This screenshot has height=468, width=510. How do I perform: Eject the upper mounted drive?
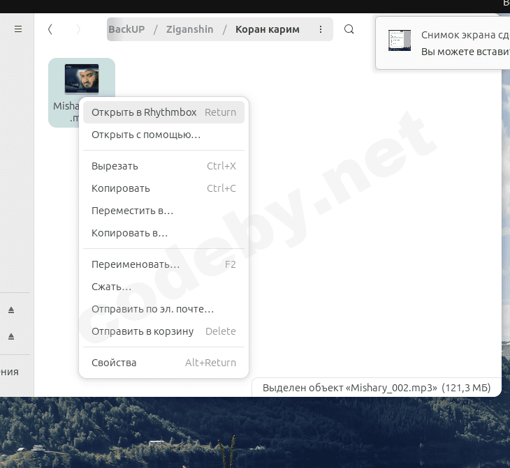pyautogui.click(x=11, y=310)
